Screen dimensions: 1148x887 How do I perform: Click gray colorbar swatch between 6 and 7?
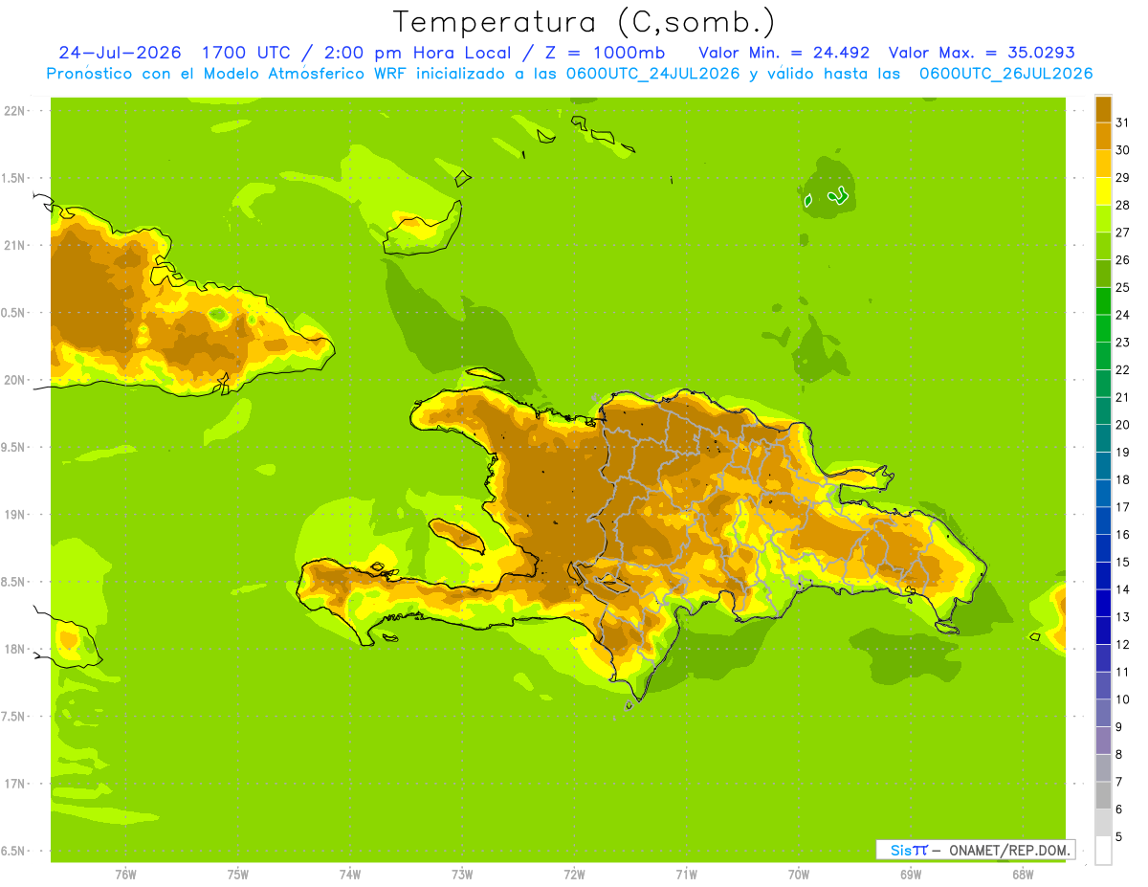(x=1103, y=796)
